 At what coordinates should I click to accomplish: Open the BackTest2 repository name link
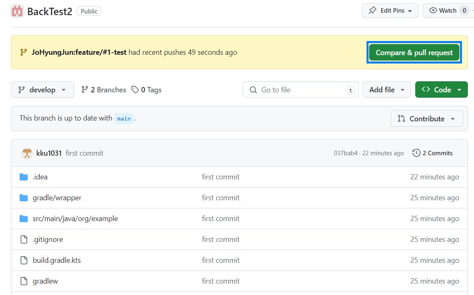(50, 11)
